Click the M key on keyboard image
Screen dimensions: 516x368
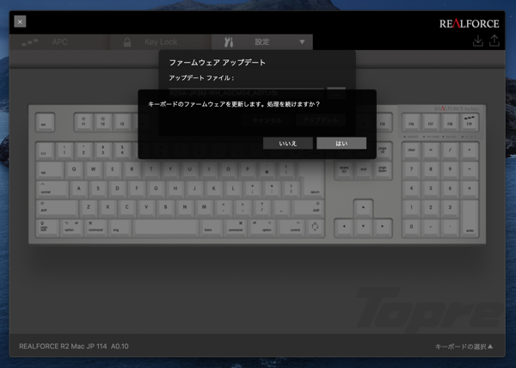pos(204,208)
